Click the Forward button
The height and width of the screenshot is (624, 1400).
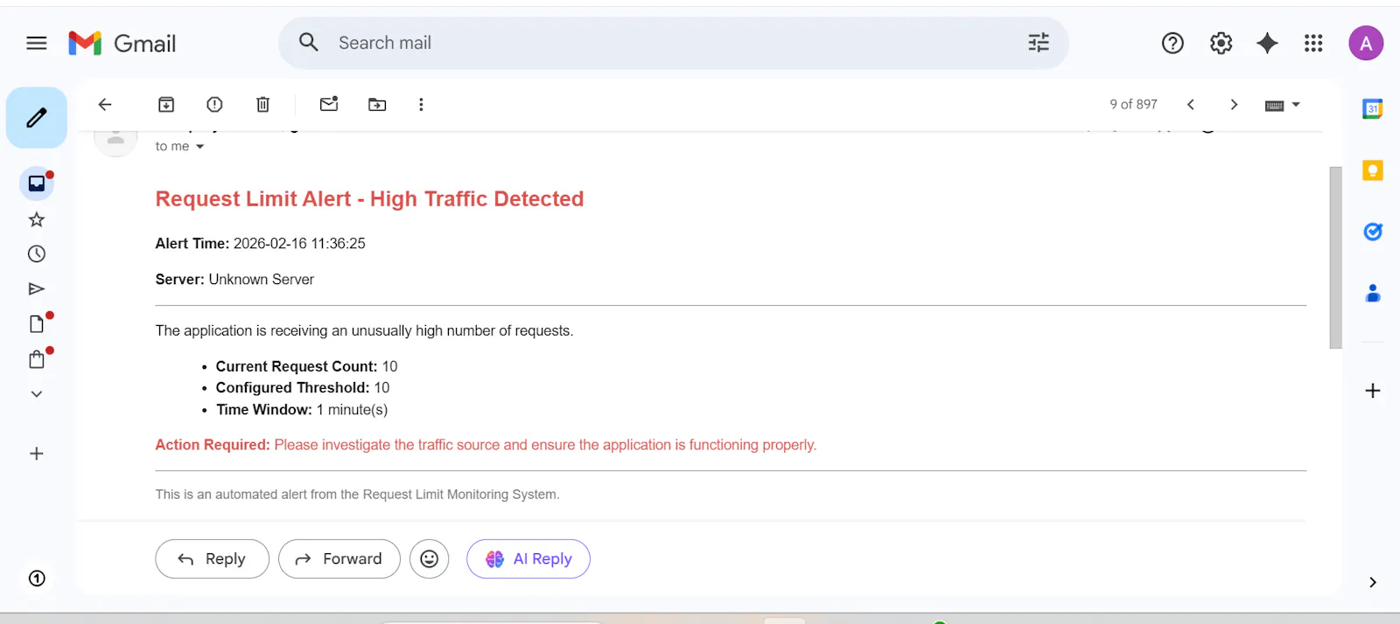pos(339,558)
